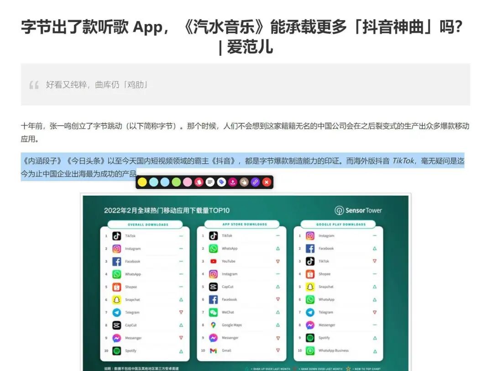Click the red eraser icon in the highlight toolbar
Screen dimensions: 493x371
click(199, 182)
